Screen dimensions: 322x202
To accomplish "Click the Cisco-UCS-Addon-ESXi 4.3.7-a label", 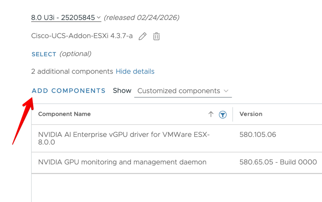I will click(82, 36).
